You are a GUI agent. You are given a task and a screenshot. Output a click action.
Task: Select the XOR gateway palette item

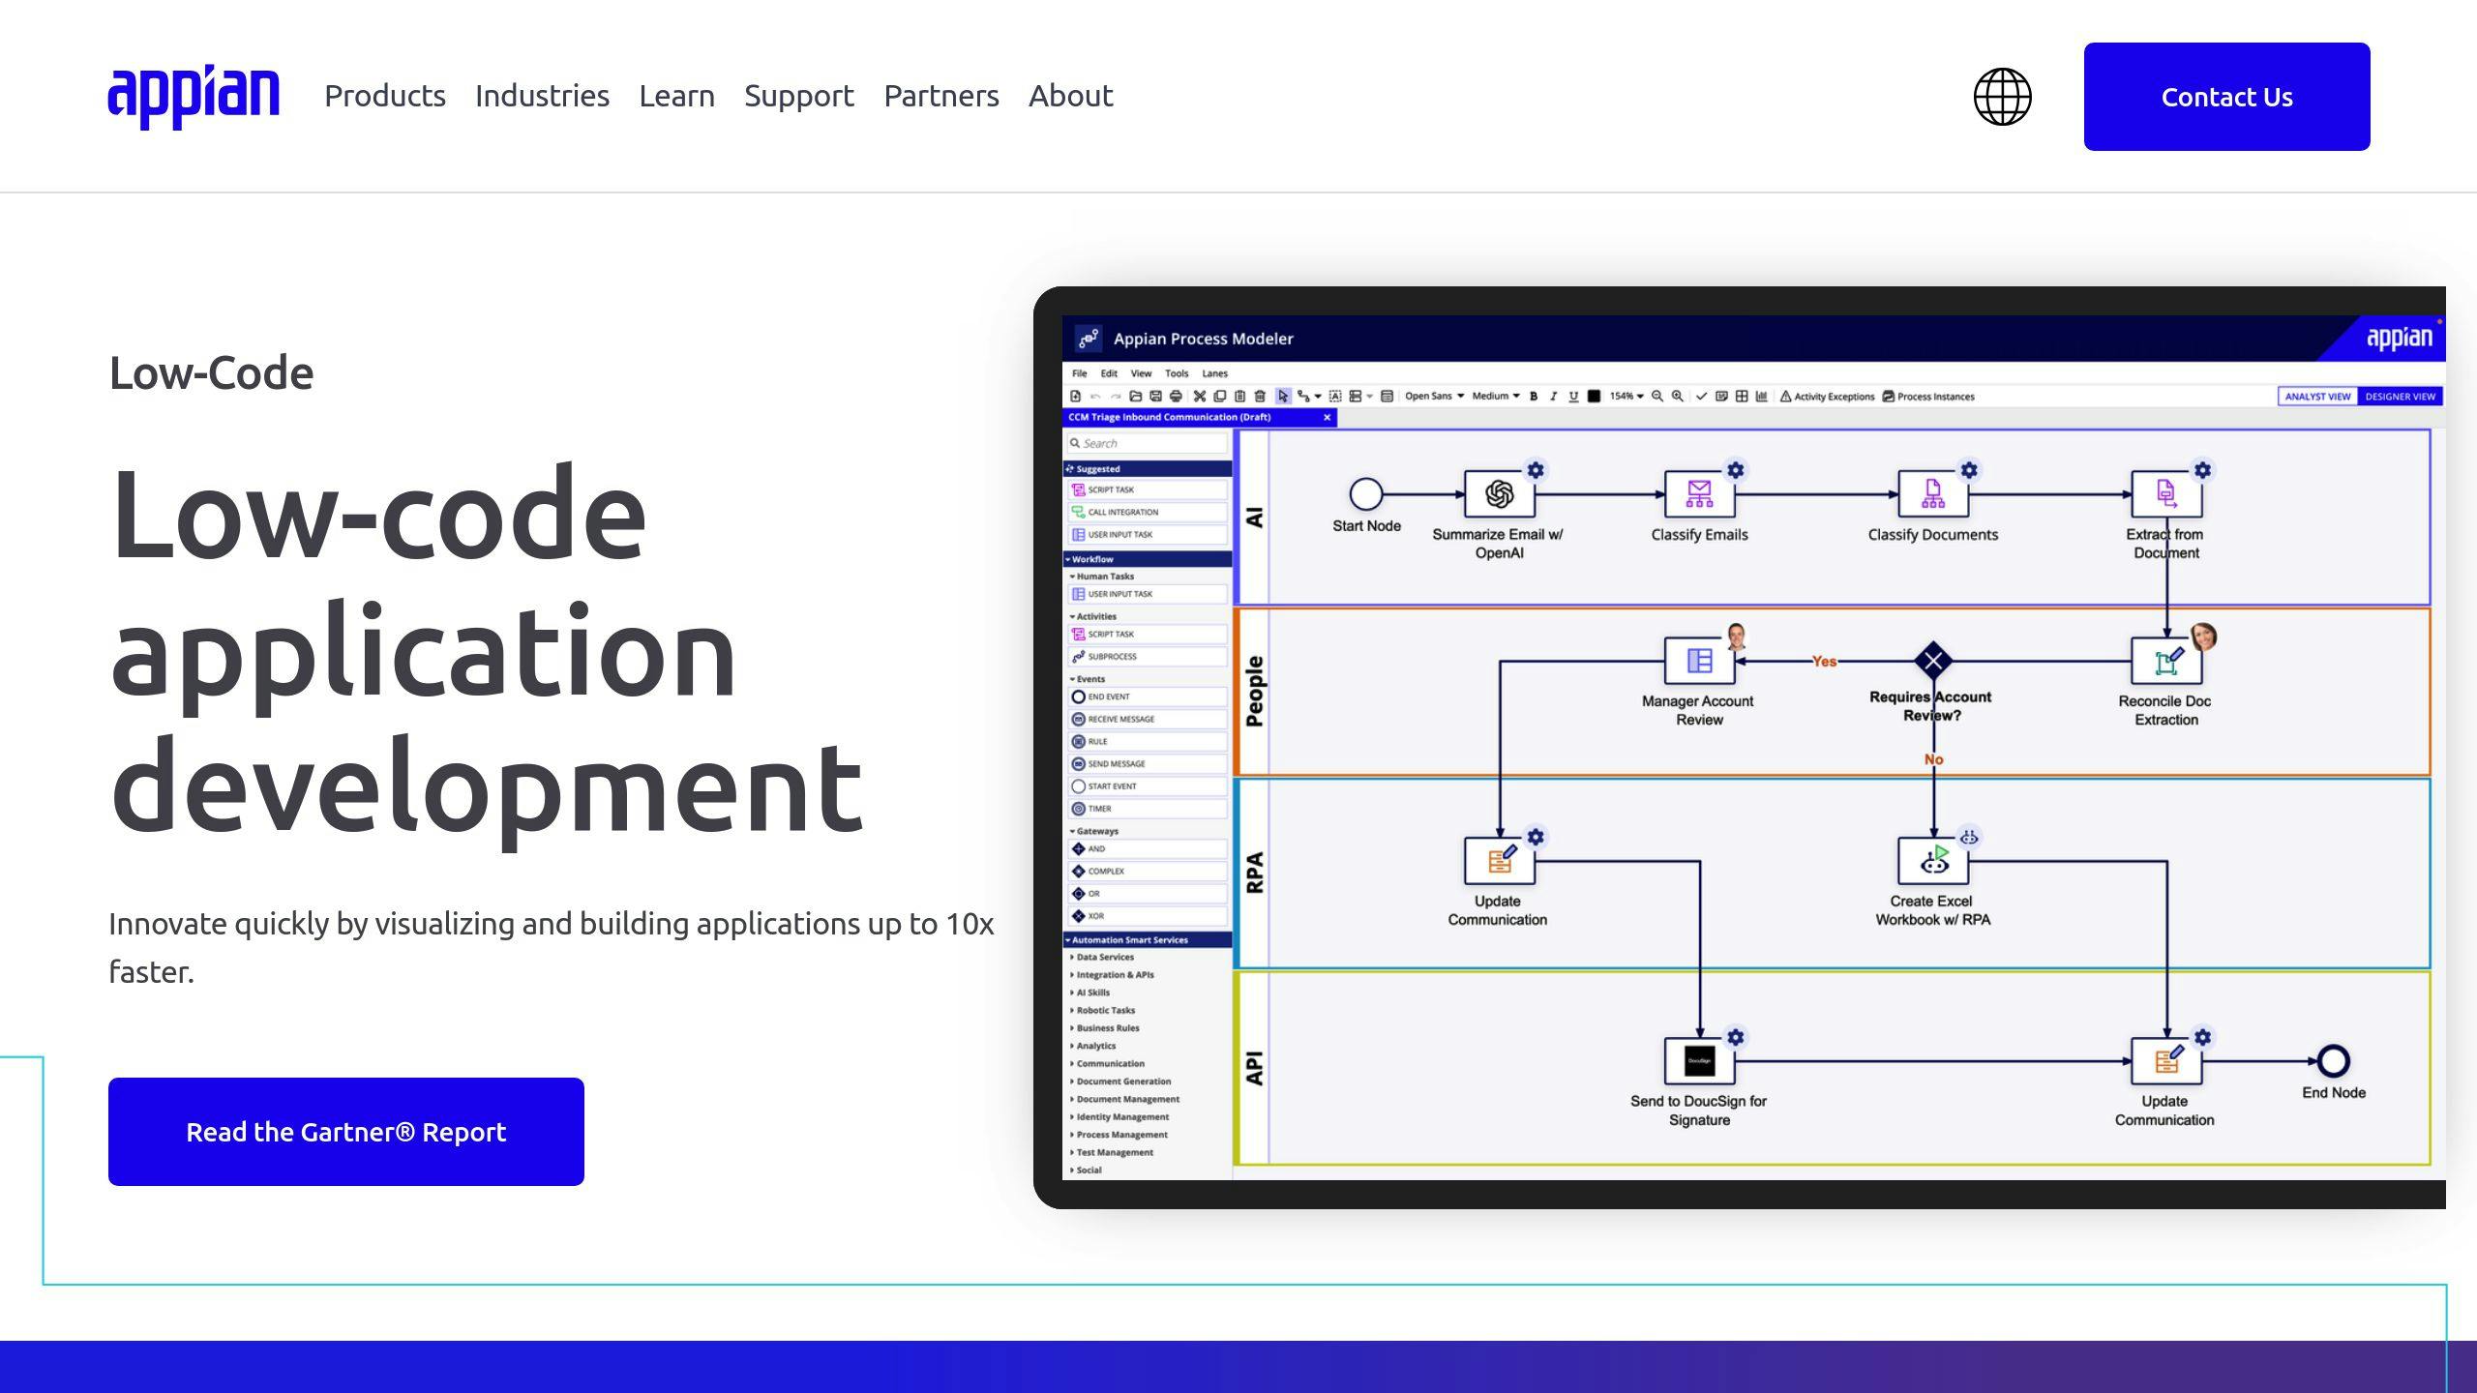coord(1148,916)
